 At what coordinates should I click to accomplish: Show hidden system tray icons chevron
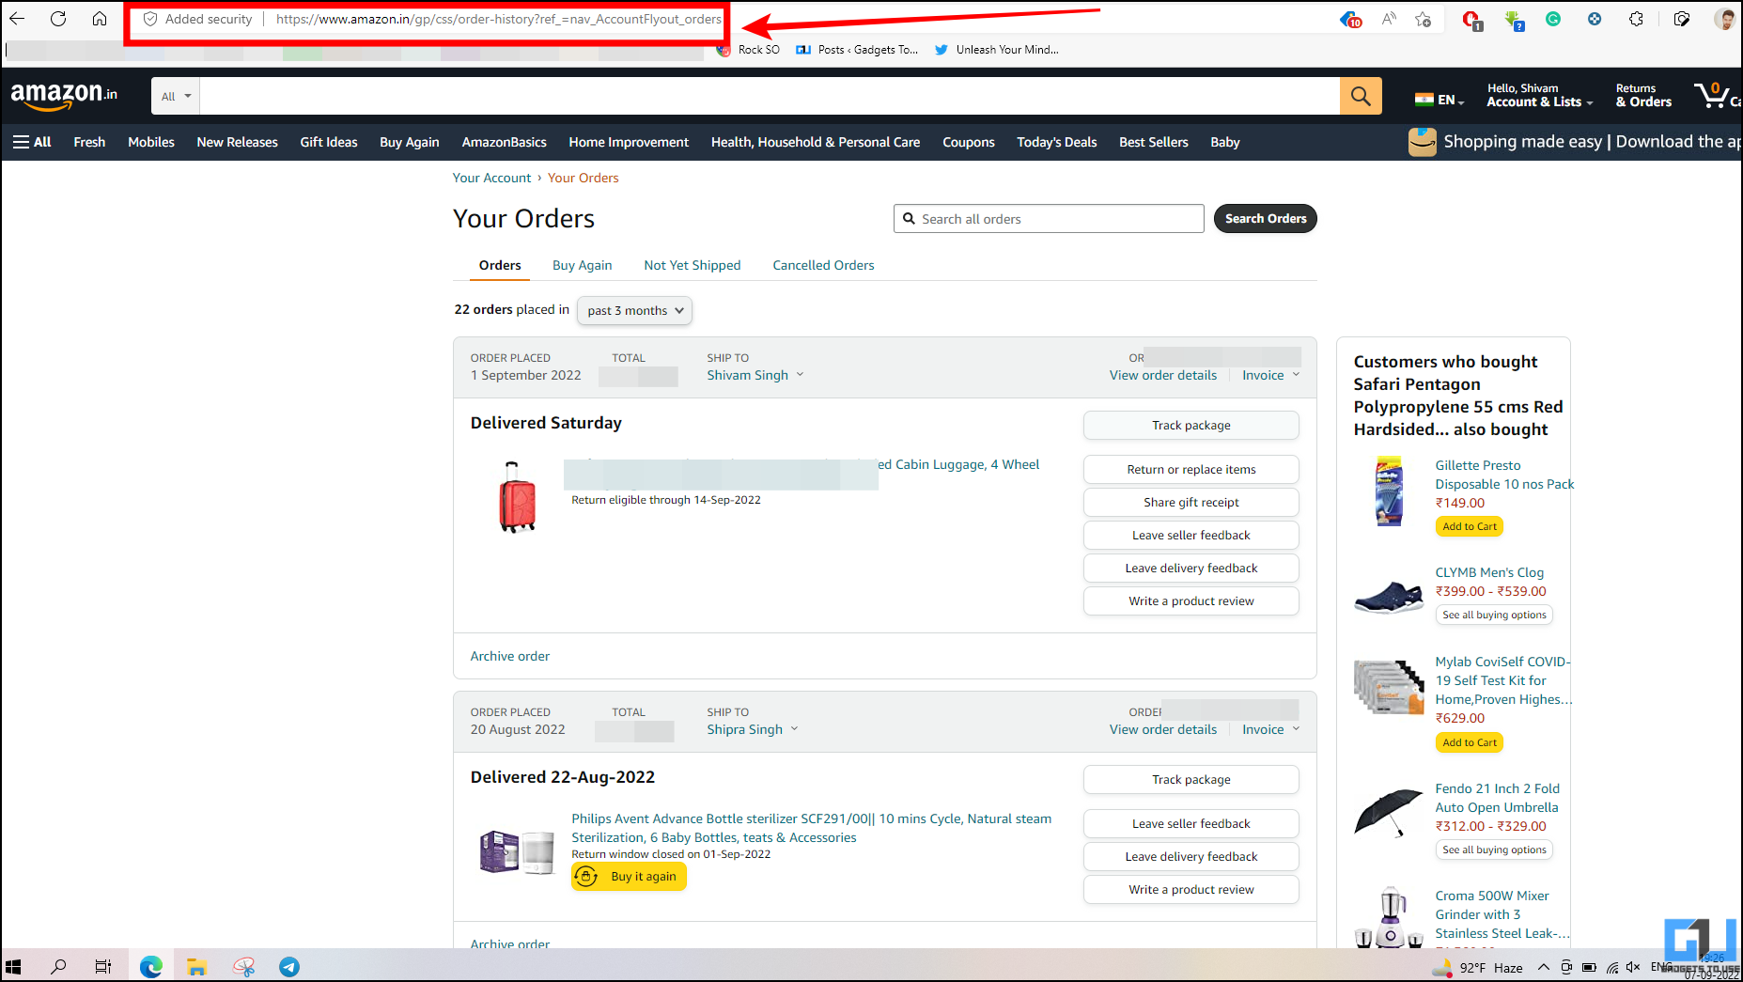click(1543, 967)
